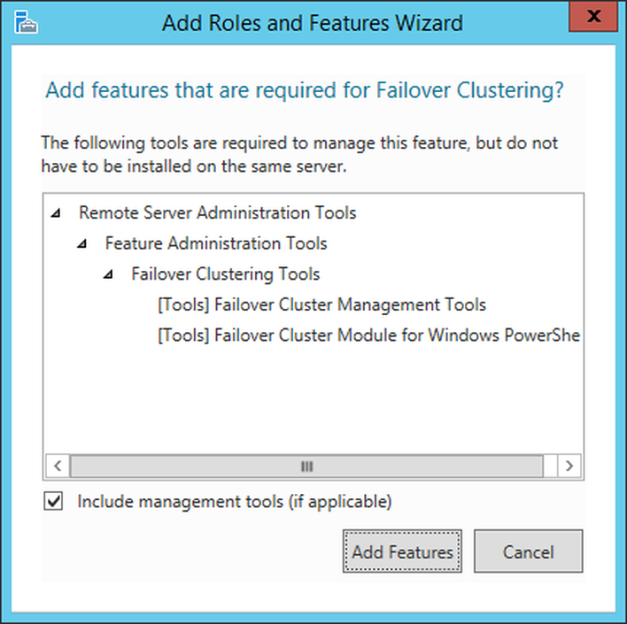The image size is (627, 624).
Task: Select the Remote Server Administration Tools item
Action: [x=218, y=212]
